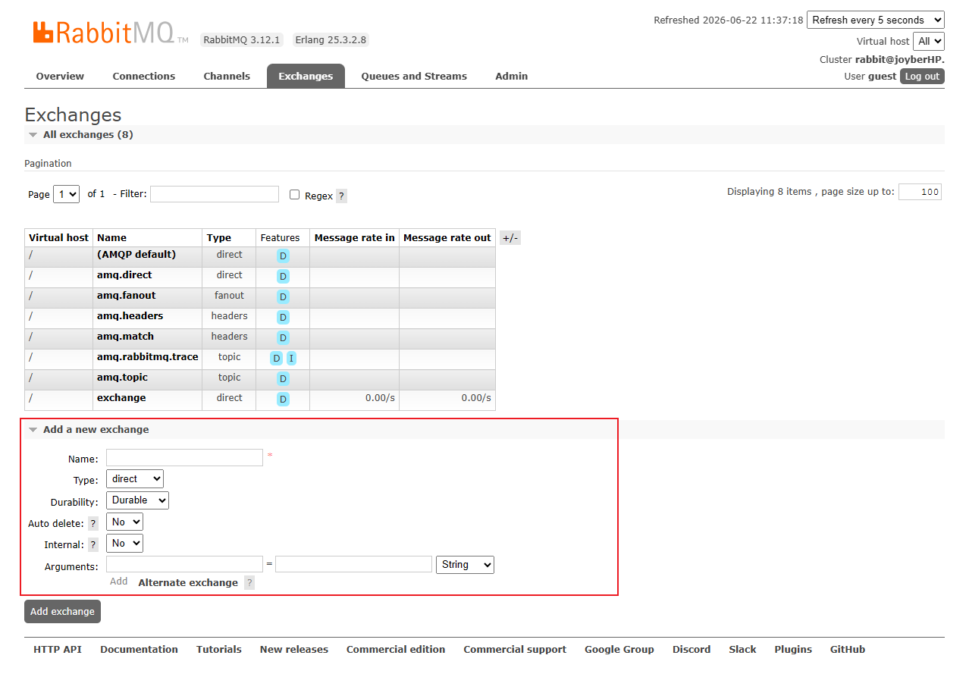This screenshot has height=696, width=969.
Task: Go to the Connections tab
Action: click(x=144, y=76)
